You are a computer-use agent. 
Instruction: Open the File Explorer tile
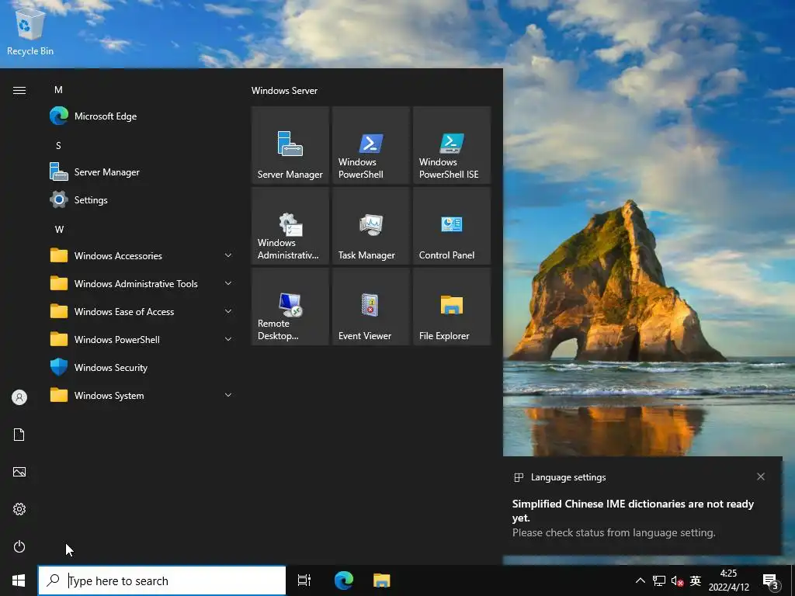pos(452,307)
